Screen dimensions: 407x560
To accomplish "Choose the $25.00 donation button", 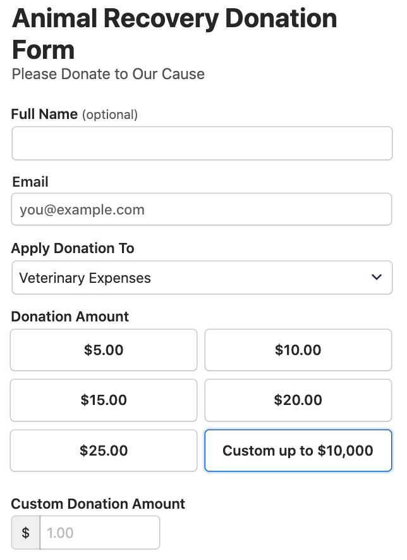I will (104, 451).
